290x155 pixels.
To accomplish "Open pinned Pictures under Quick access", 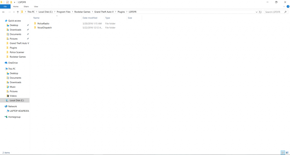I will coord(14,39).
